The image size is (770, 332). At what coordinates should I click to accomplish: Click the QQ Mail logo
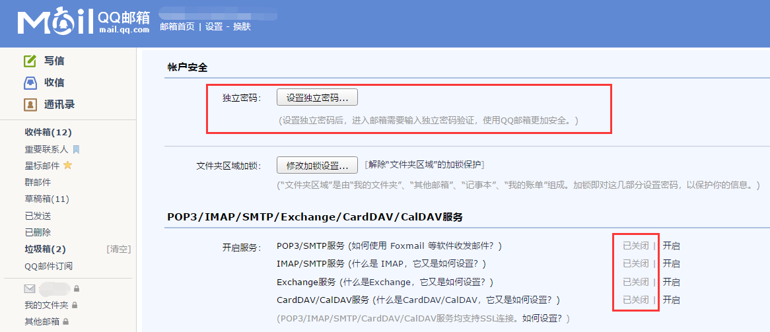tap(83, 22)
